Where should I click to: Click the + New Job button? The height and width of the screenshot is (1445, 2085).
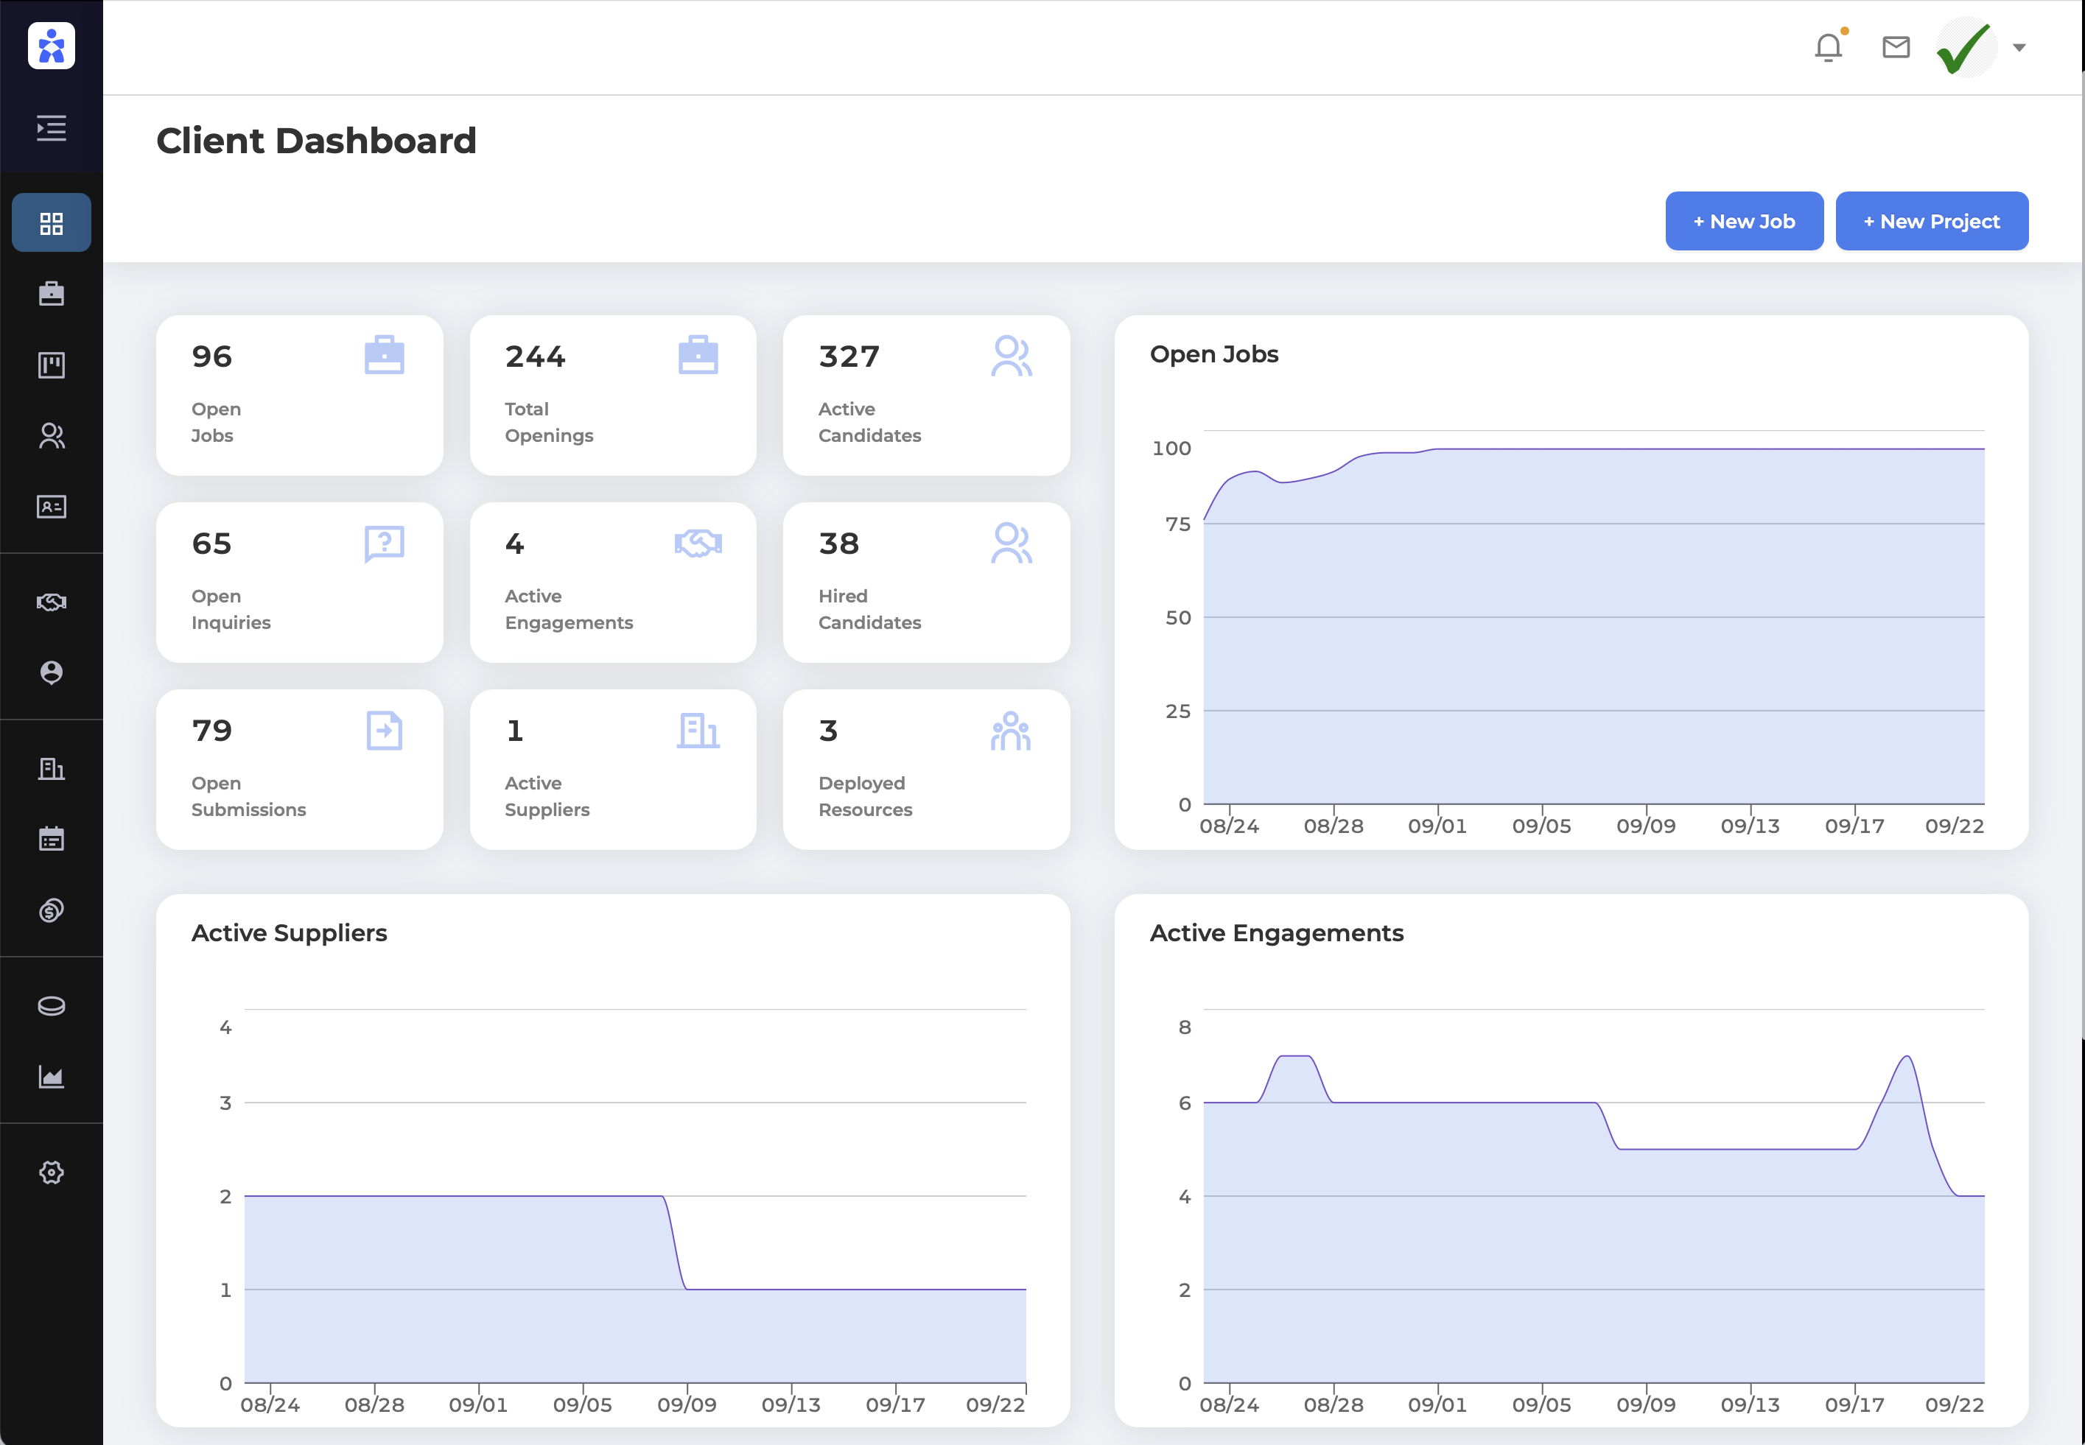1744,220
